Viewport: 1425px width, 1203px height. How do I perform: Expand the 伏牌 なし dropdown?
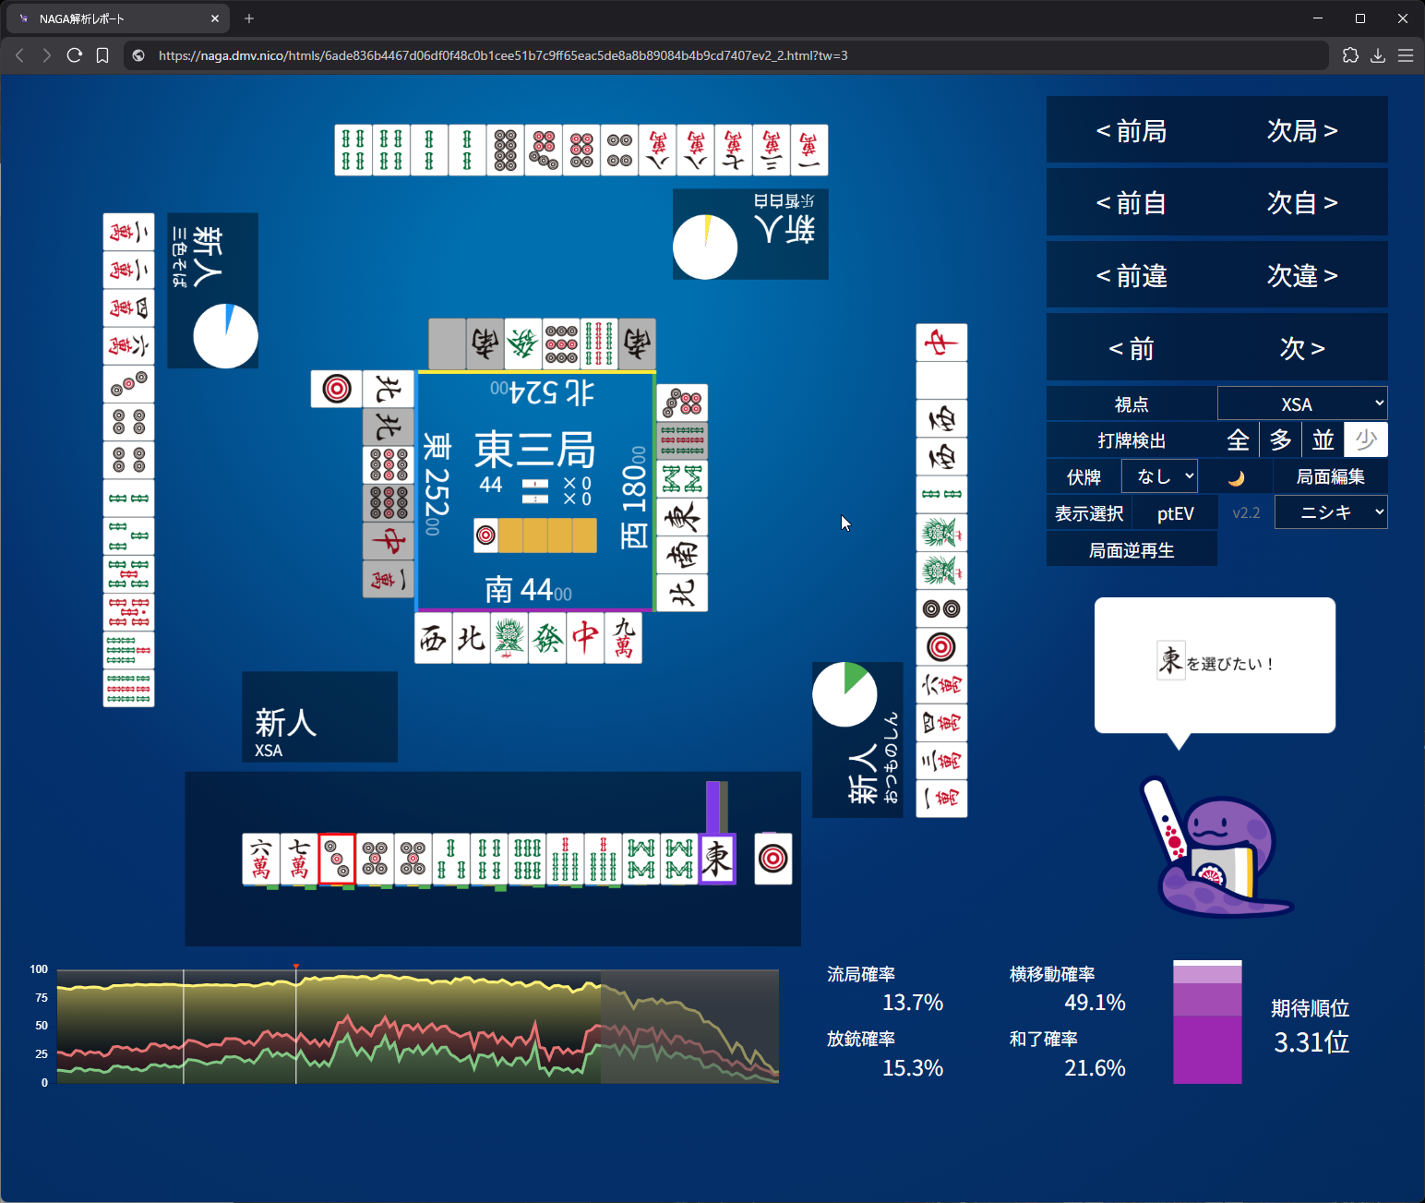[x=1159, y=476]
